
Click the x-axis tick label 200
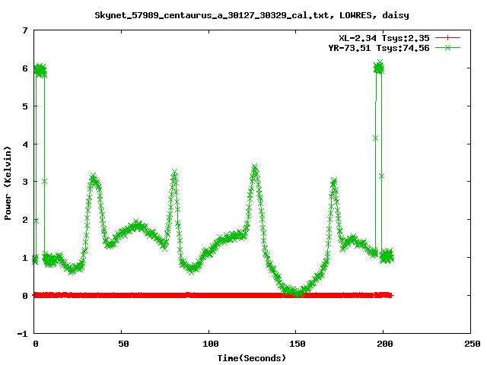[385, 344]
